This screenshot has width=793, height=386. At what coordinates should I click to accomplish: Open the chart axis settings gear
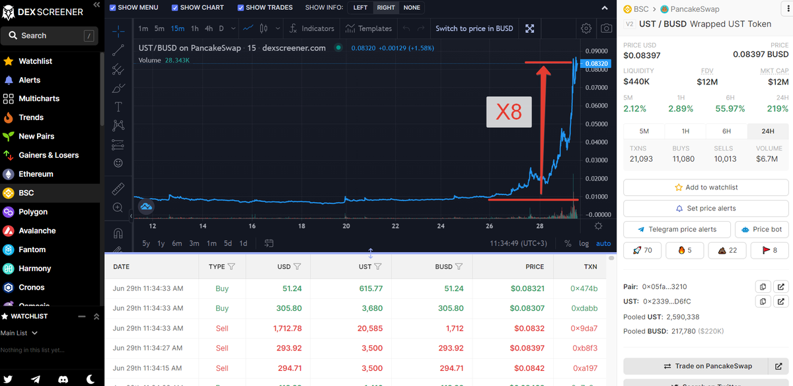pyautogui.click(x=598, y=226)
